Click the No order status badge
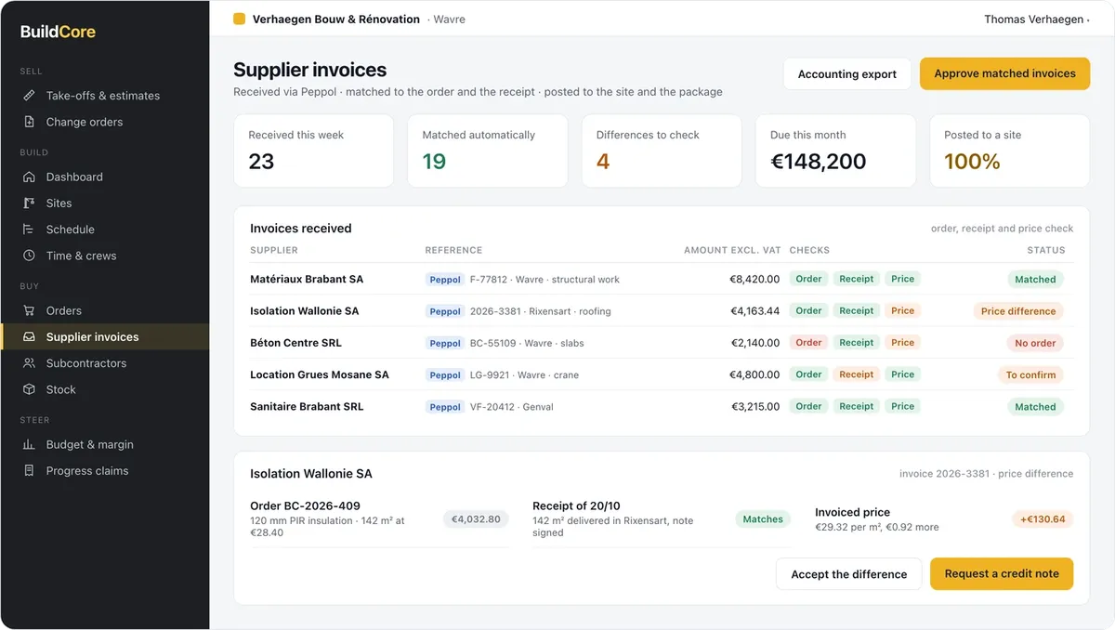Screen dimensions: 1115x630 pyautogui.click(x=1035, y=343)
